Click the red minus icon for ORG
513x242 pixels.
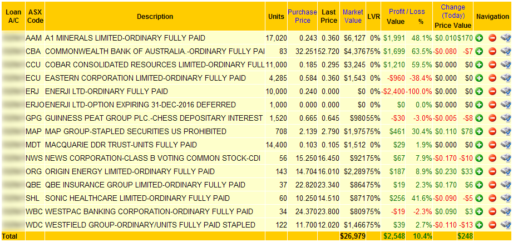(492, 172)
